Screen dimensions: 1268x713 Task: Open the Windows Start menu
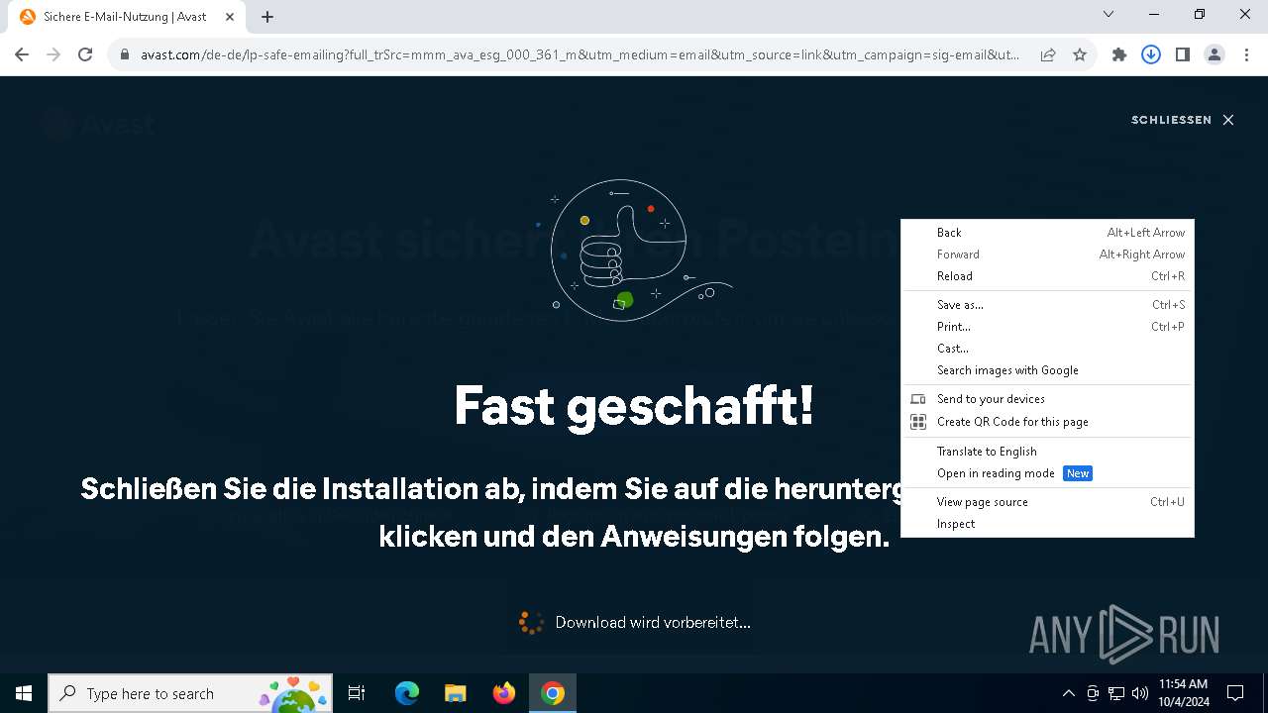(24, 693)
